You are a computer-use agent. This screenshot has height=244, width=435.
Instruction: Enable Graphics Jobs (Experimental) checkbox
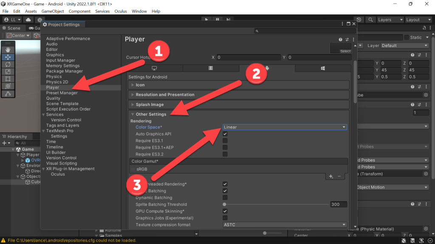point(225,218)
